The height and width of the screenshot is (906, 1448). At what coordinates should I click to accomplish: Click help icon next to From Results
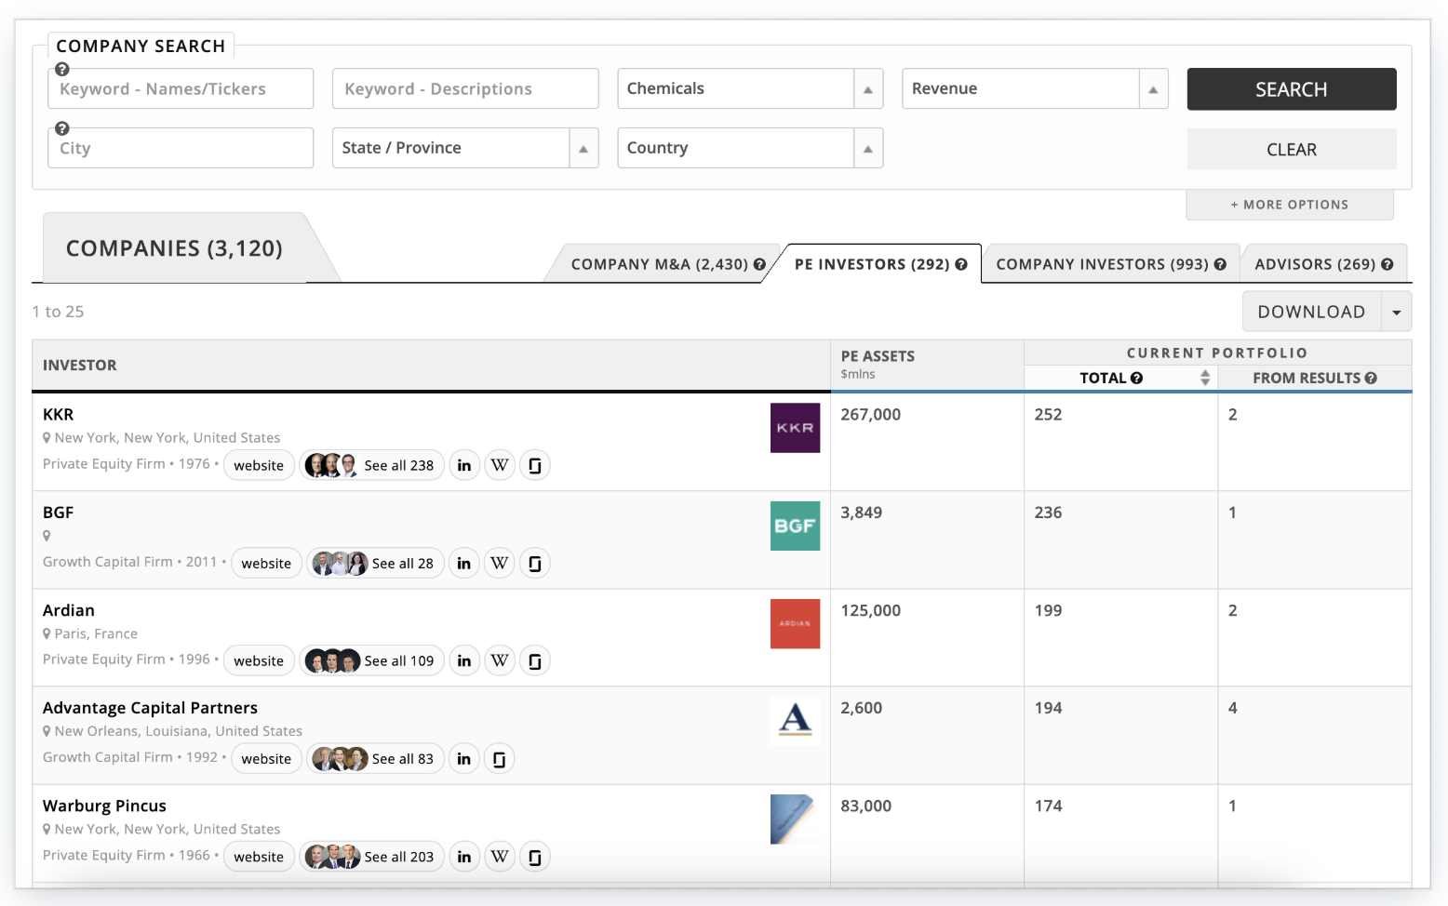pyautogui.click(x=1371, y=378)
